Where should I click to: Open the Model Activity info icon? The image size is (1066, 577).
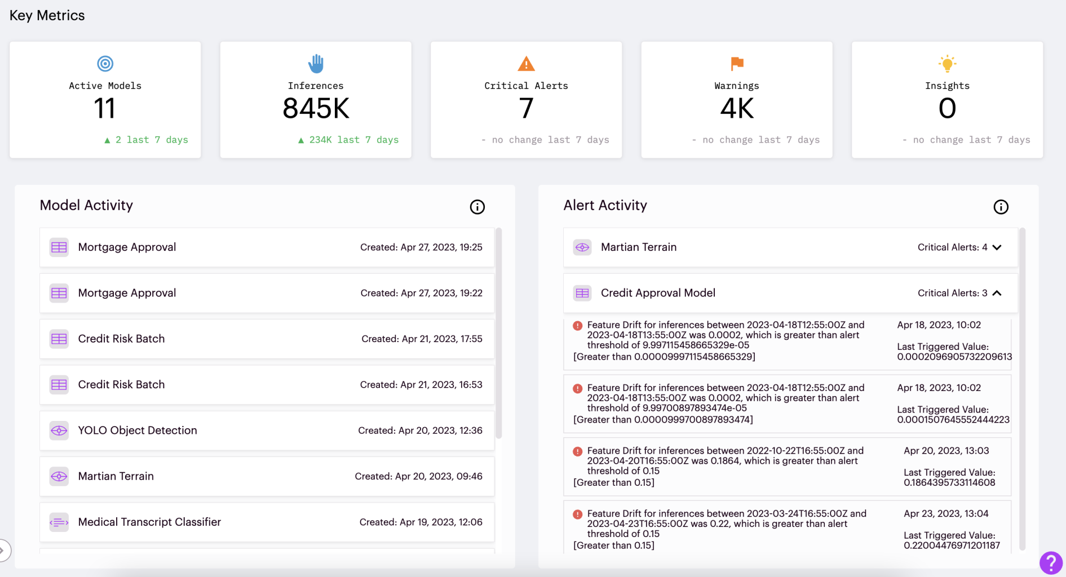(477, 207)
